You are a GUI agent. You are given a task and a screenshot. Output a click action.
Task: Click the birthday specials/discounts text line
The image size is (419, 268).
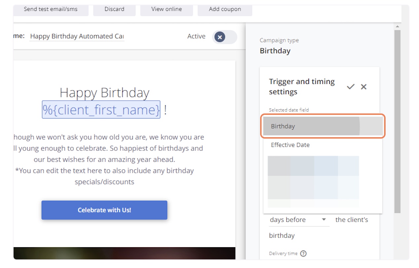click(x=104, y=182)
